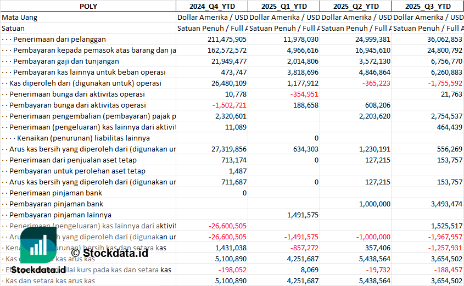The width and height of the screenshot is (464, 286).
Task: Select cell with value 162,572,572
Action: [212, 51]
